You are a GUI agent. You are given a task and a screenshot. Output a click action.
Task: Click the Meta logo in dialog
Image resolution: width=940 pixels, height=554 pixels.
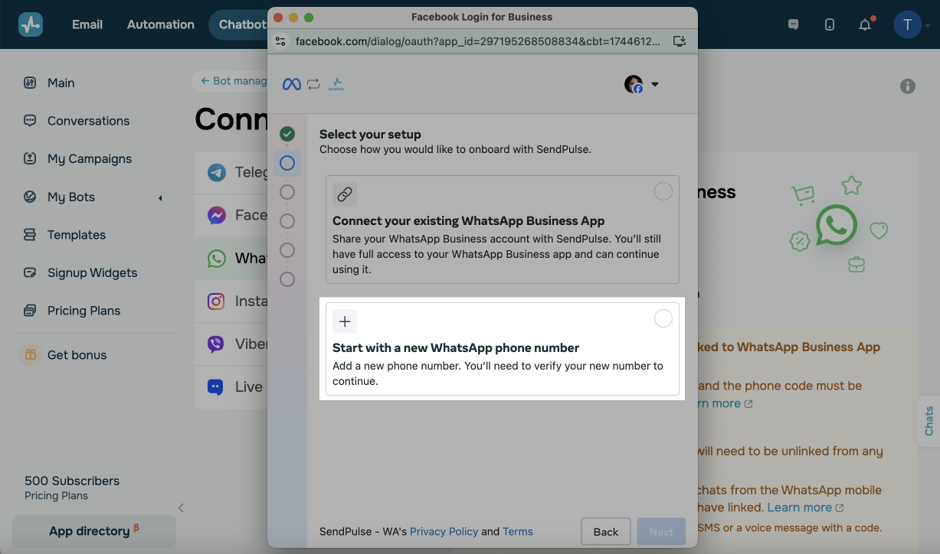coord(292,84)
